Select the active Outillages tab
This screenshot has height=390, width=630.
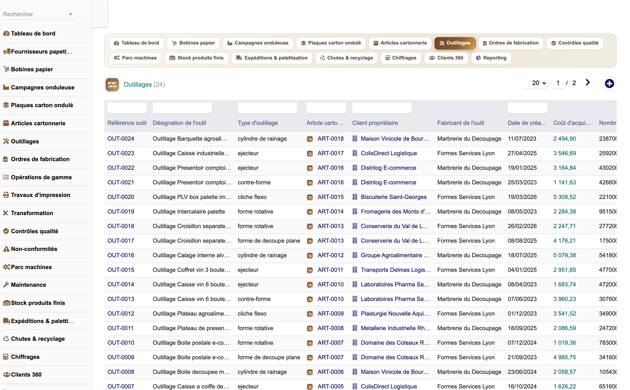click(455, 43)
